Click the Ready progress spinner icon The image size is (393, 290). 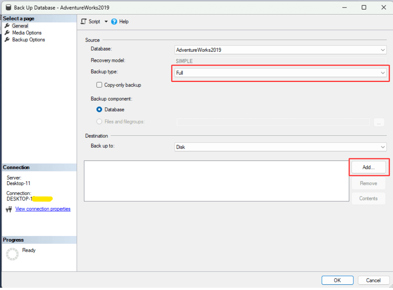pyautogui.click(x=12, y=254)
